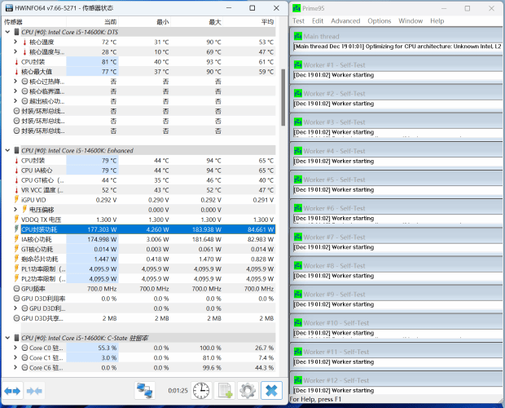Click the 0:01:25 elapsed time display
The image size is (505, 408).
tap(178, 391)
